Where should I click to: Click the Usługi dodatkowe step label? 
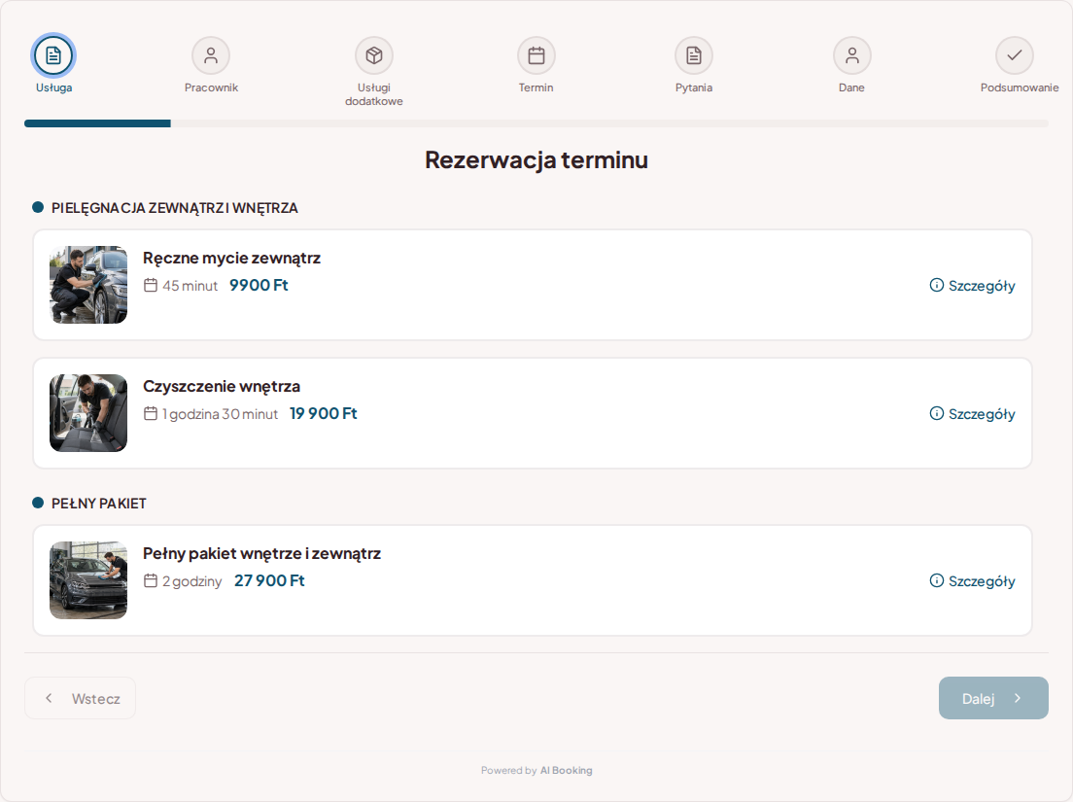click(373, 94)
